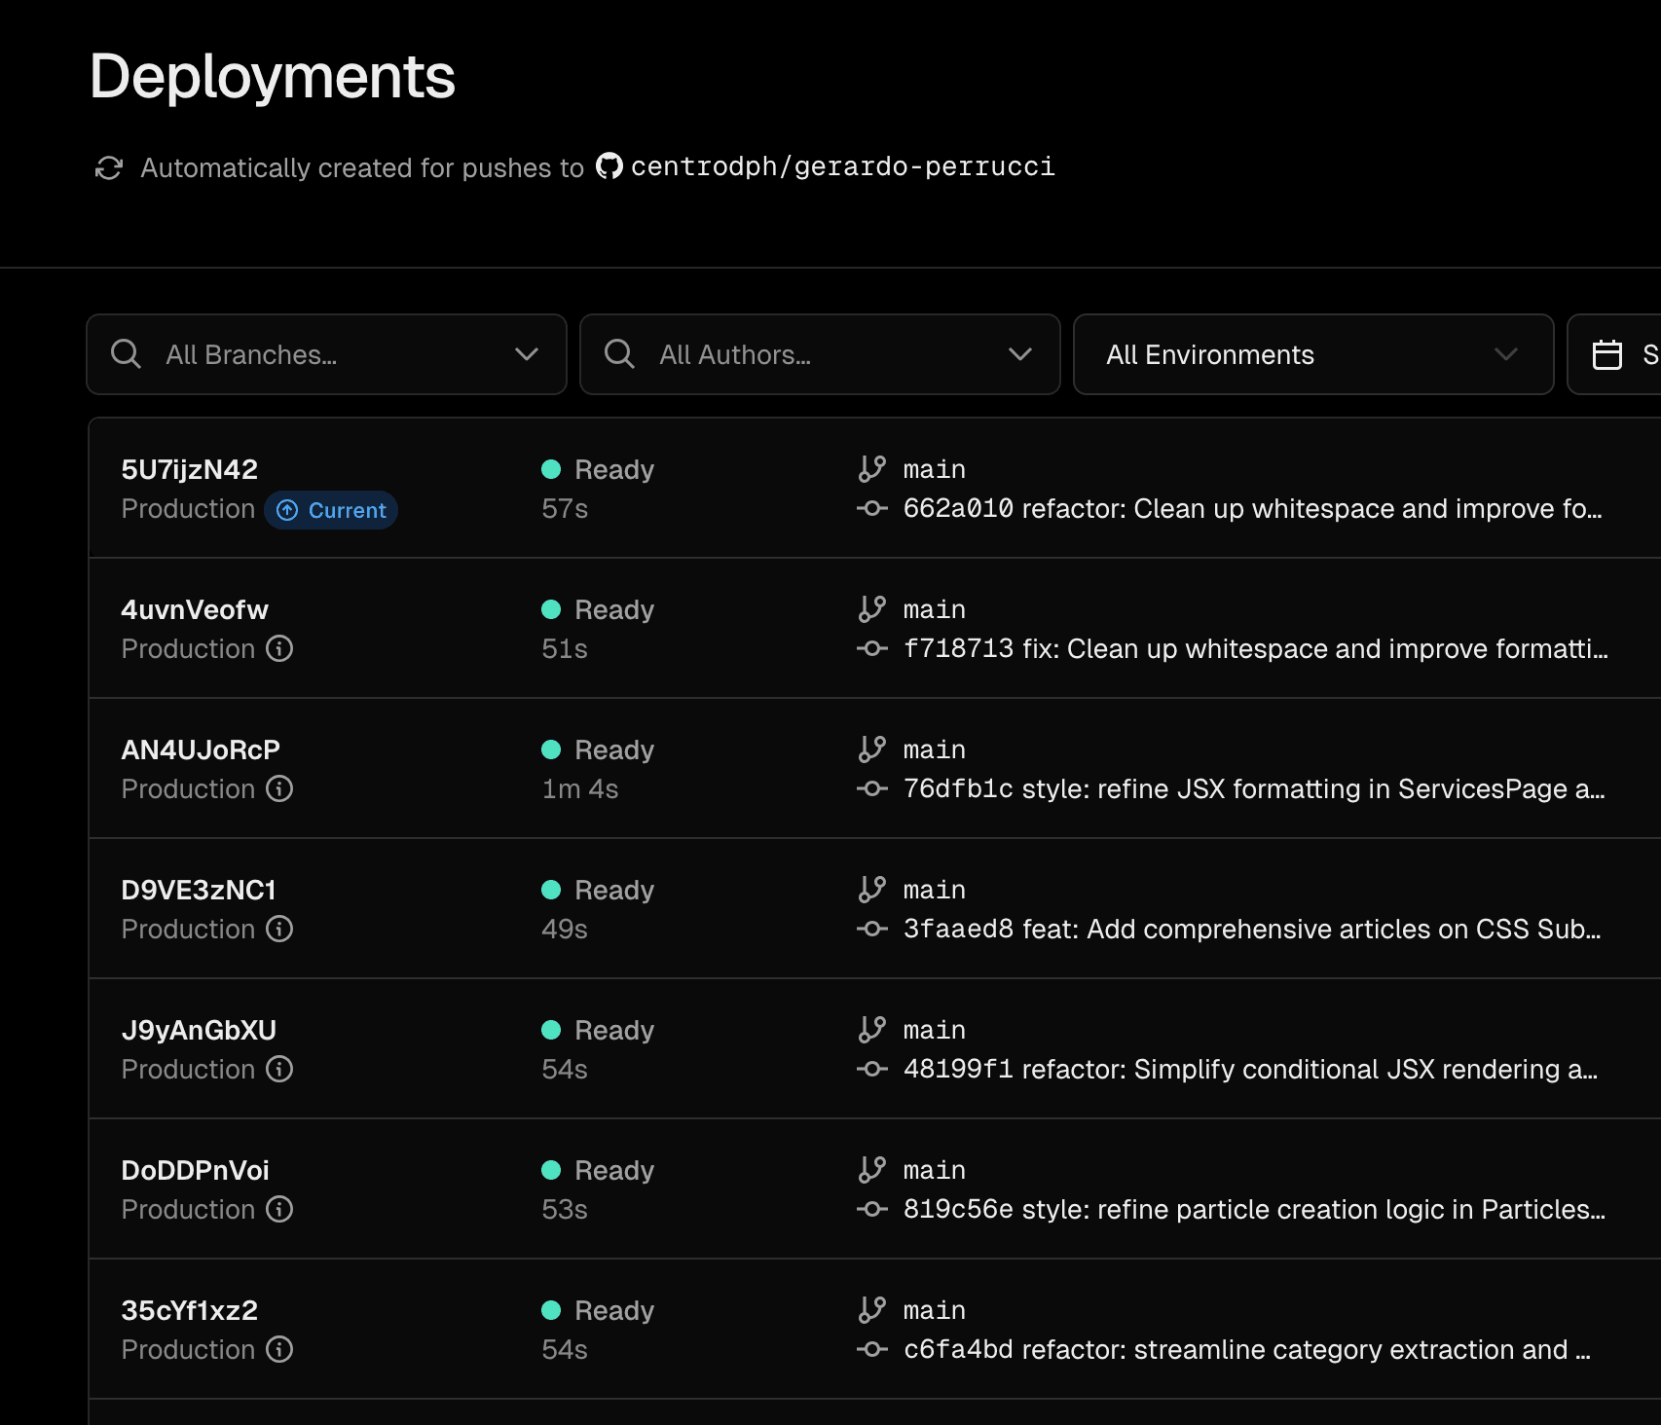This screenshot has height=1425, width=1661.
Task: Click the info icon beside D9VE3zNC1 Production label
Action: 278,929
